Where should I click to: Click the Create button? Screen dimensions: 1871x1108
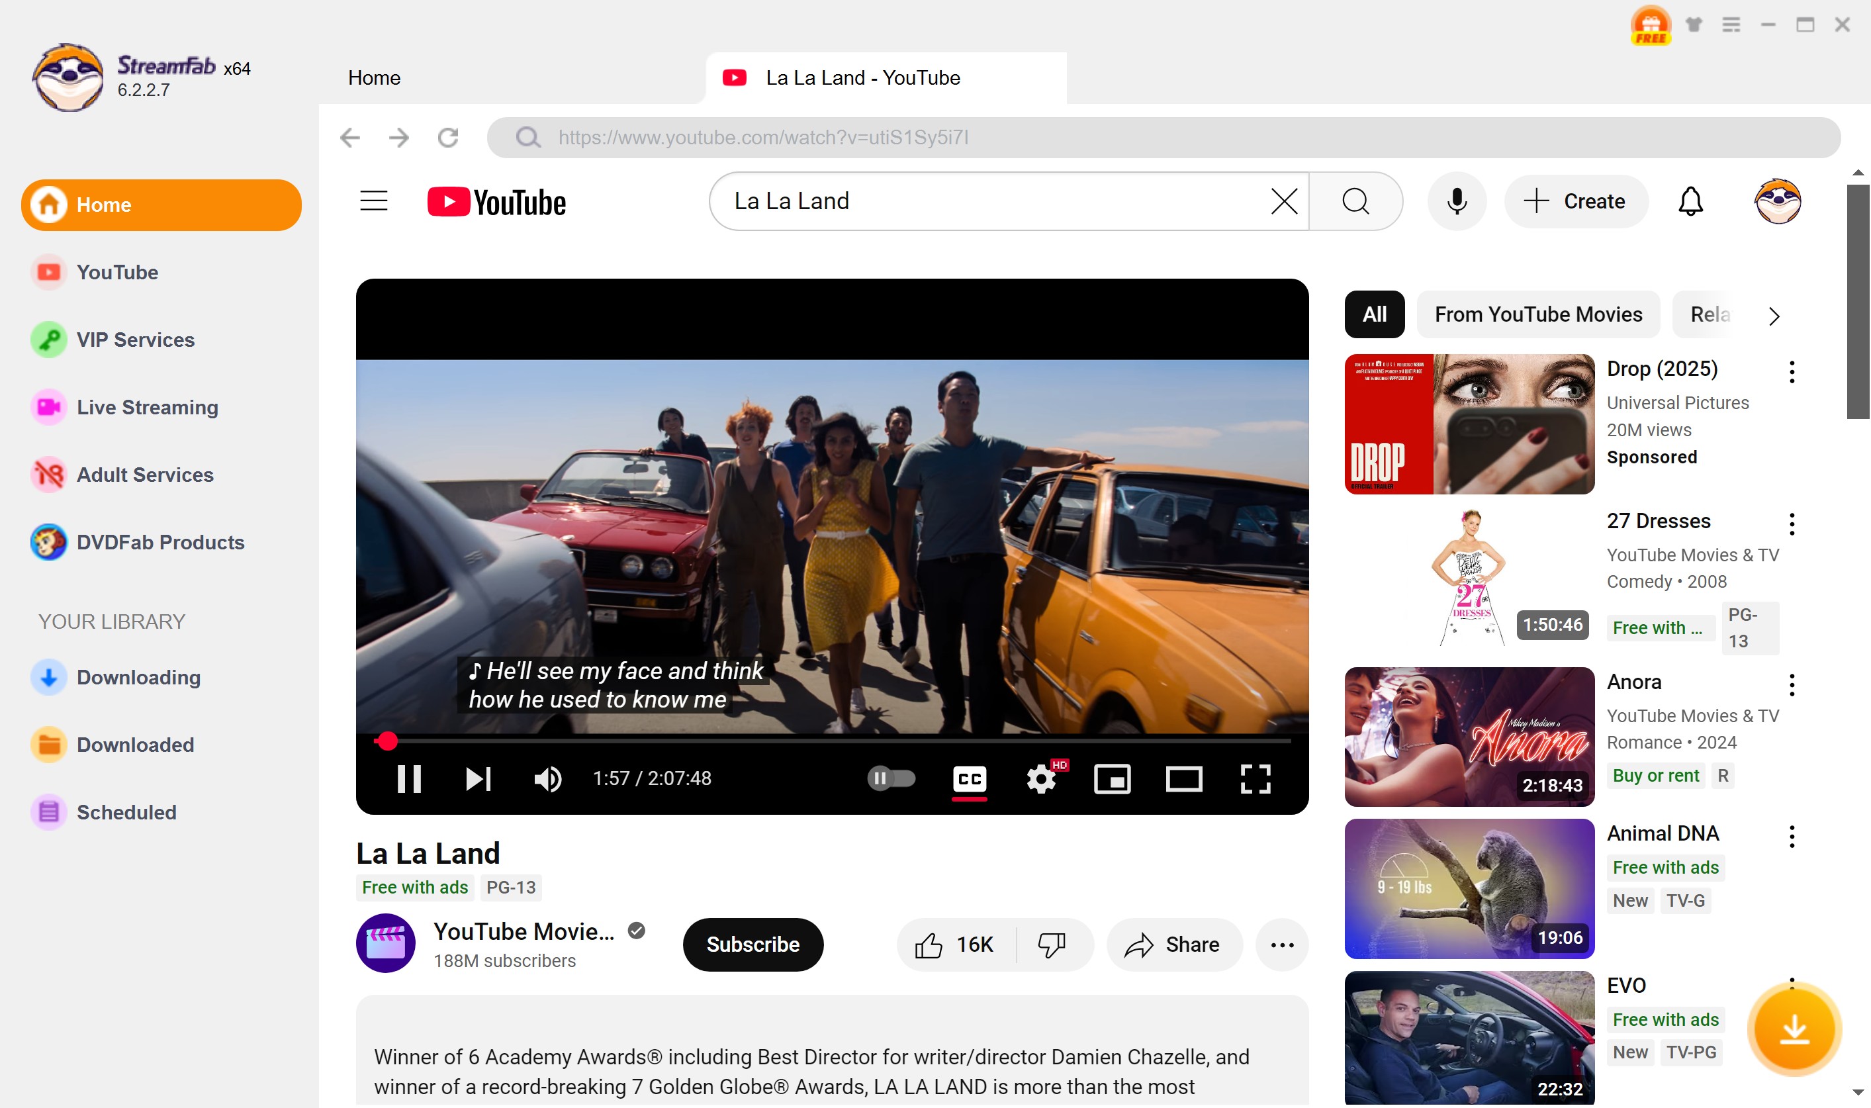1575,201
